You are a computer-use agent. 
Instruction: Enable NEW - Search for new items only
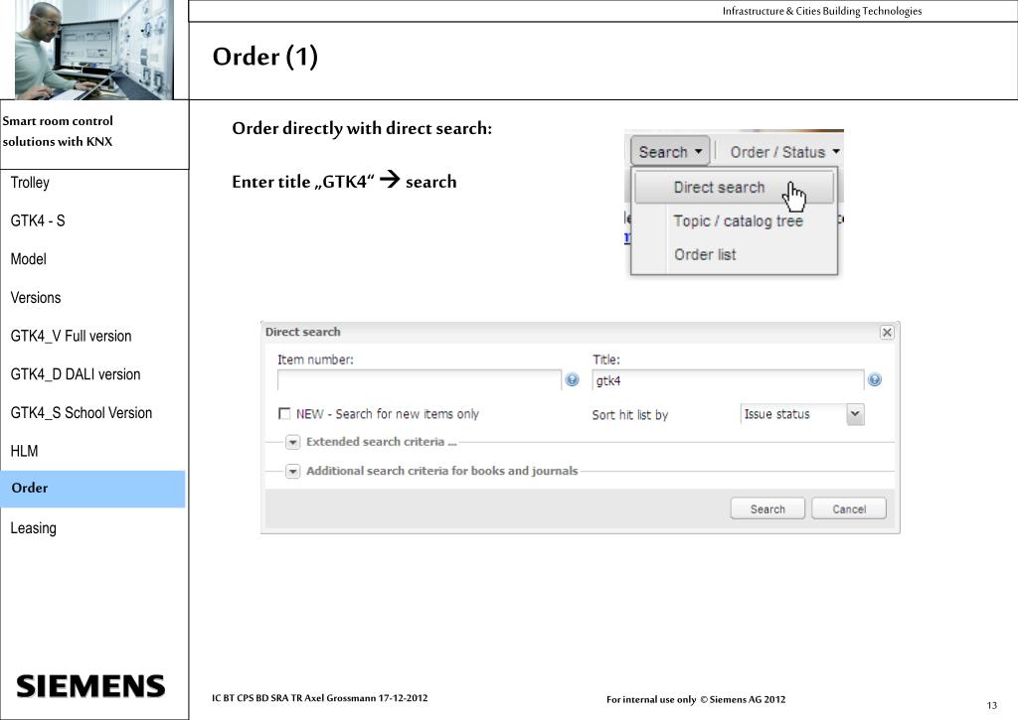coord(284,414)
